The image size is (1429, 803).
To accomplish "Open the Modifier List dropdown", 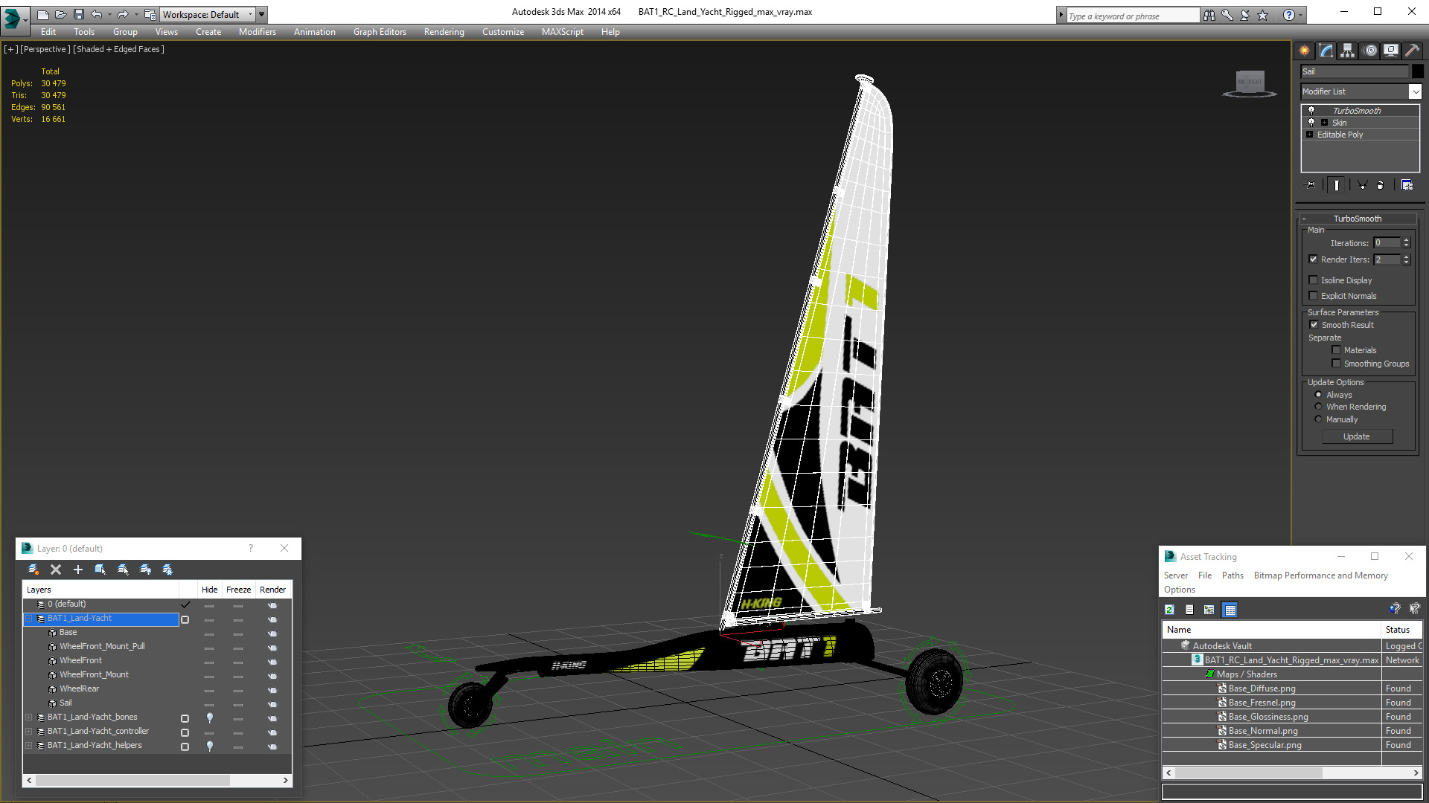I will click(1415, 91).
